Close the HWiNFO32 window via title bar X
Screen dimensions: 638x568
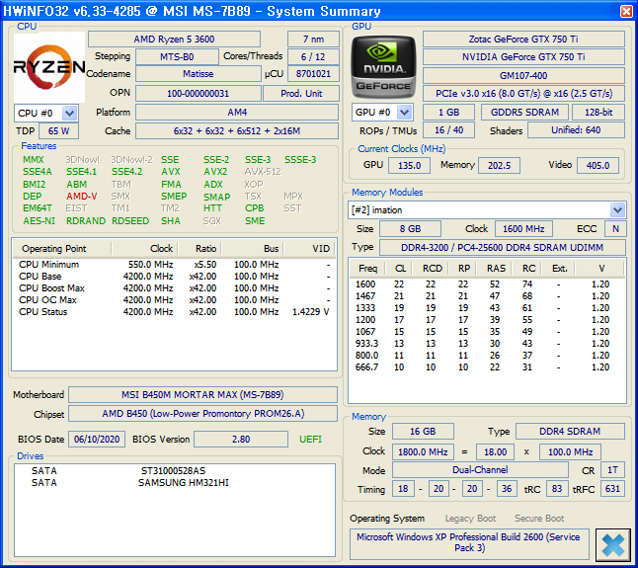tap(626, 11)
